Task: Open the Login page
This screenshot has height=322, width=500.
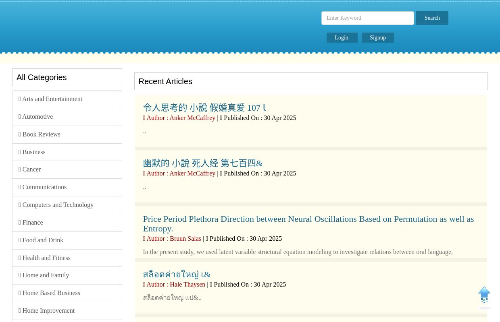Action: click(342, 38)
